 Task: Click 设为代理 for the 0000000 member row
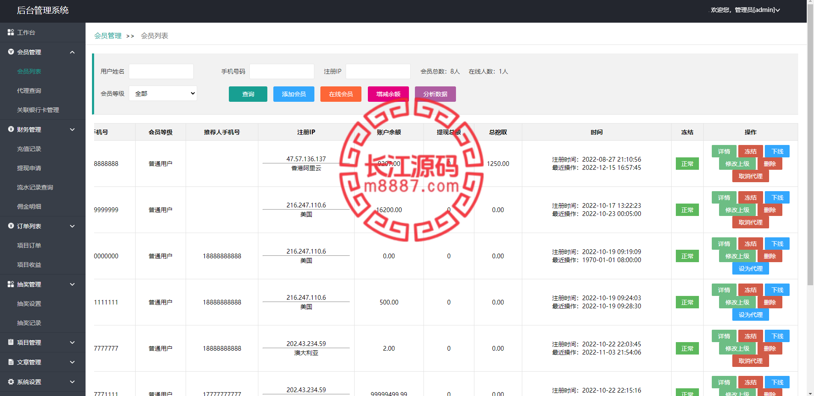(x=751, y=269)
